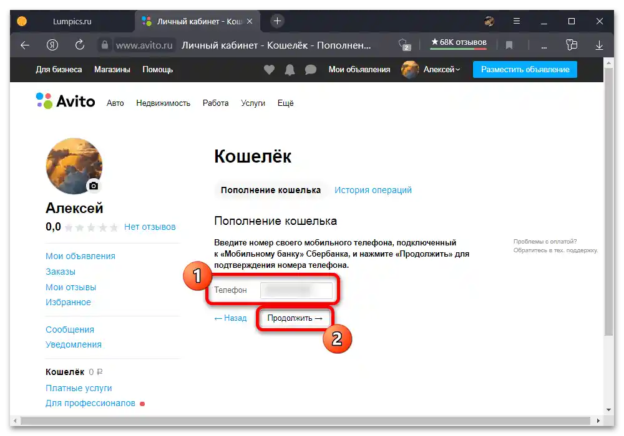Open the Услуги category

pyautogui.click(x=253, y=103)
